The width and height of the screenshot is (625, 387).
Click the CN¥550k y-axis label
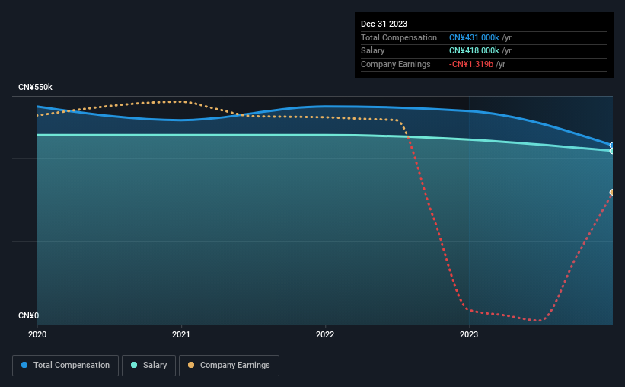(35, 87)
